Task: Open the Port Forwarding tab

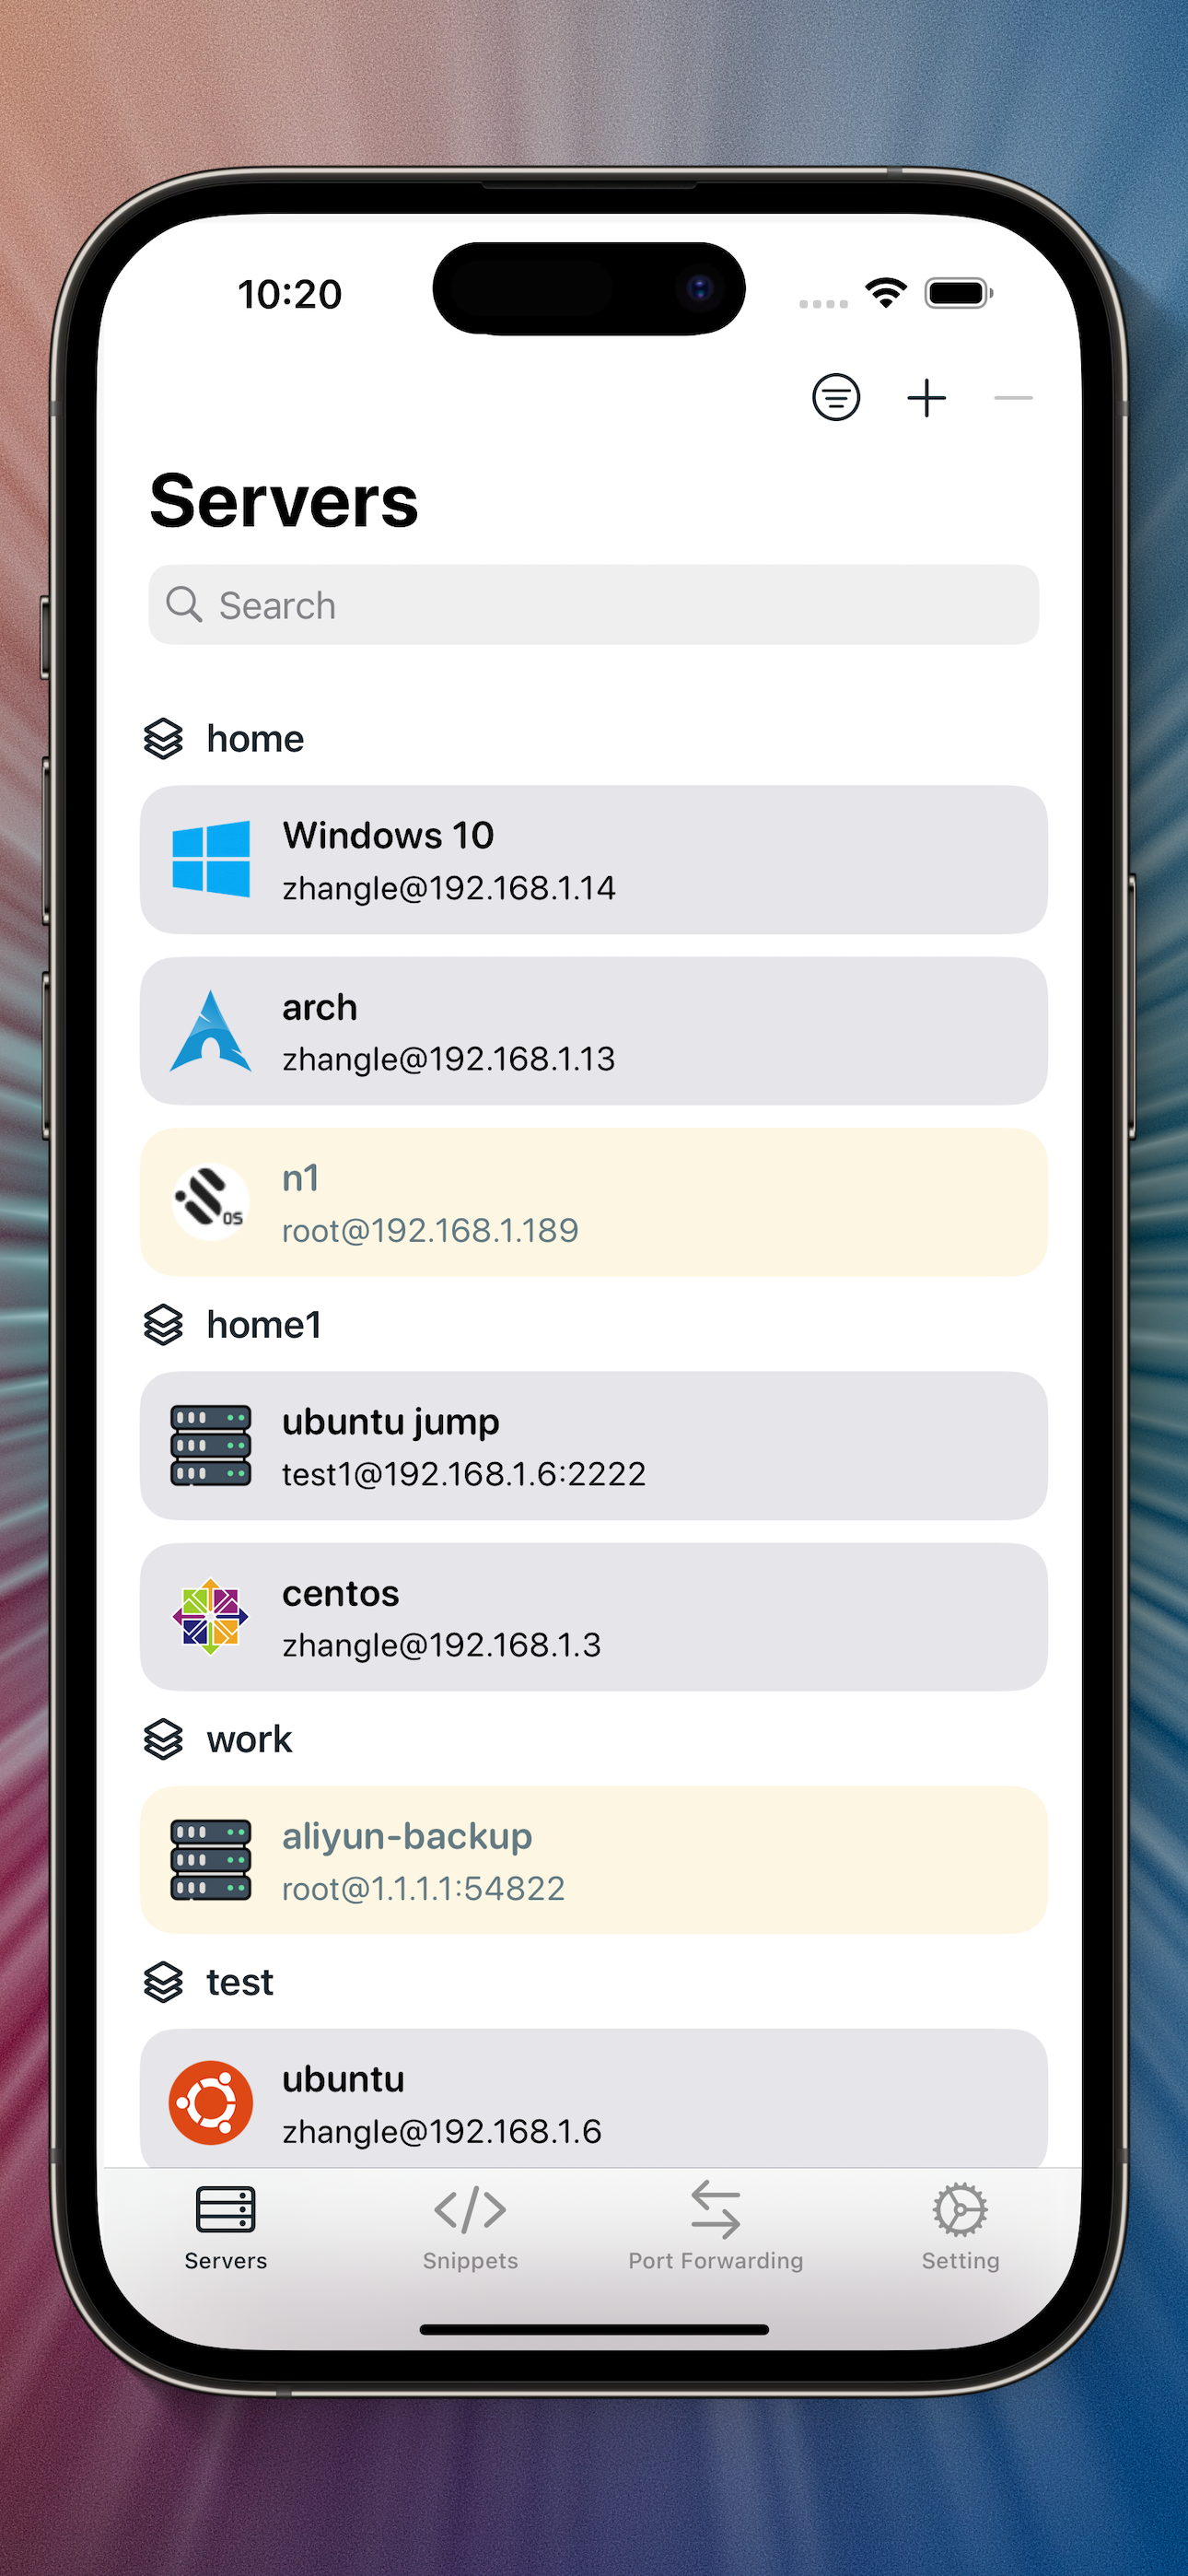Action: pos(716,2228)
